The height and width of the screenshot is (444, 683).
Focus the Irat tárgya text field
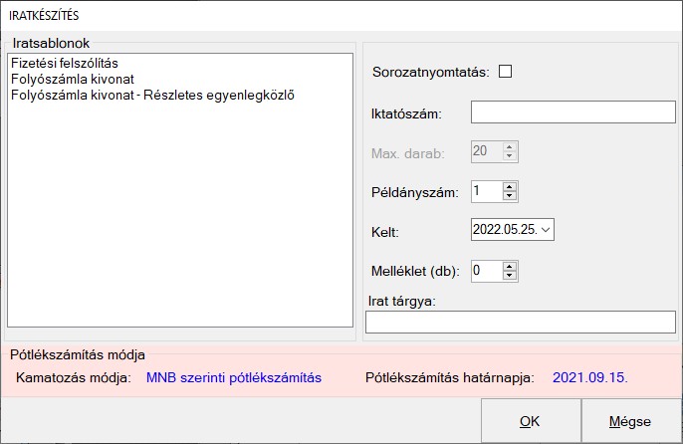[x=521, y=322]
